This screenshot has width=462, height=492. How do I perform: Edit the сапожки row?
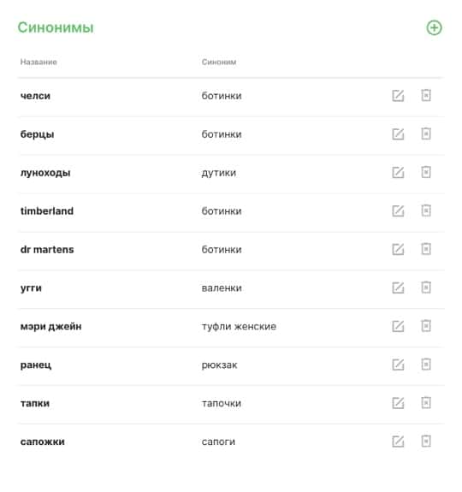[x=398, y=442]
